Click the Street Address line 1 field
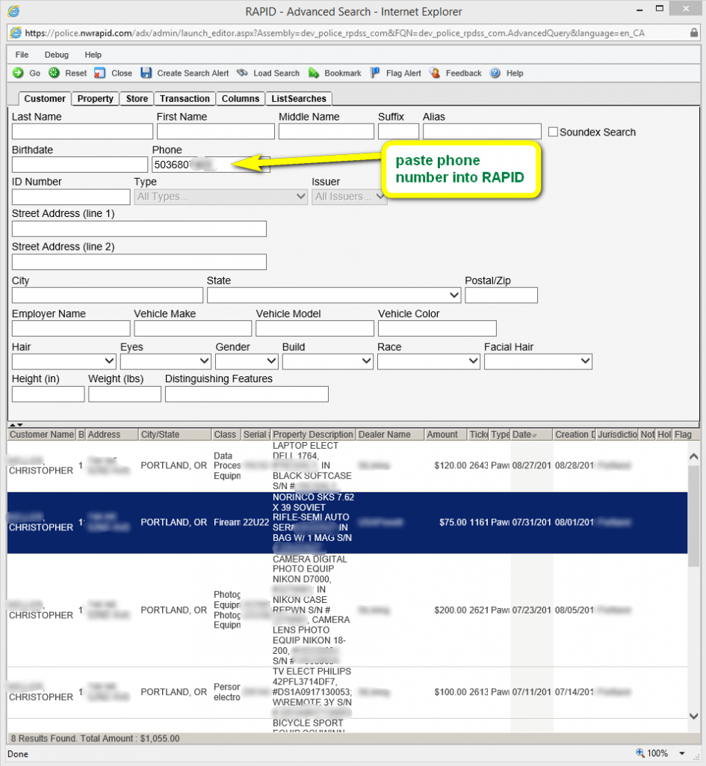The image size is (706, 766). pyautogui.click(x=139, y=229)
